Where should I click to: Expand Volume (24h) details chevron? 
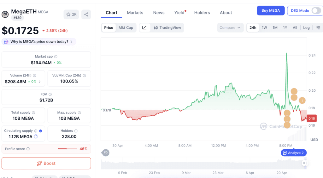(40, 82)
